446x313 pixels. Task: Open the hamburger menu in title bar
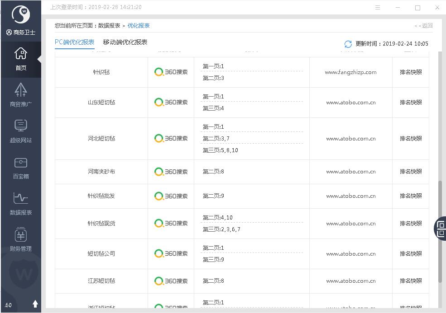[378, 8]
